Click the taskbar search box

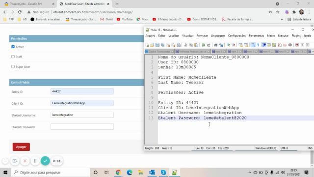pos(51,173)
